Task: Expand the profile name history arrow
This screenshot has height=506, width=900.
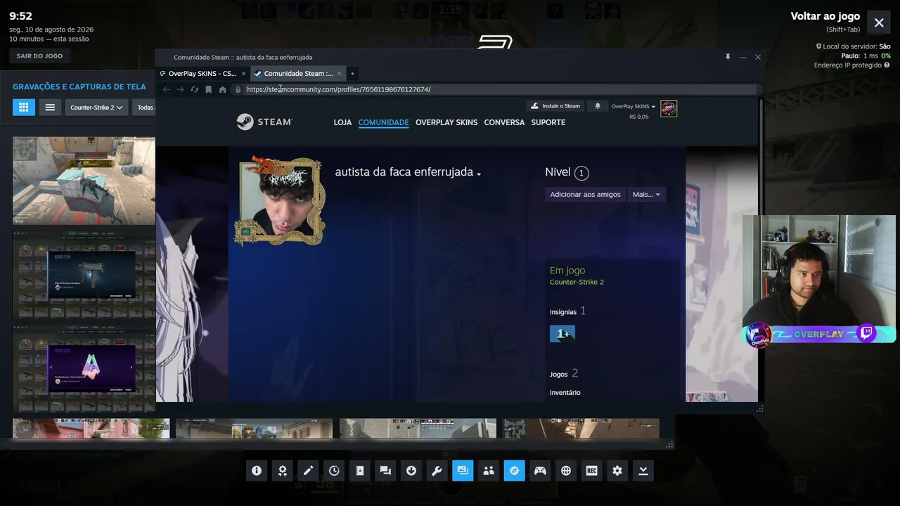Action: click(479, 174)
